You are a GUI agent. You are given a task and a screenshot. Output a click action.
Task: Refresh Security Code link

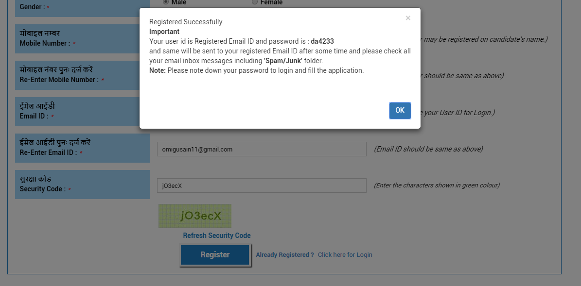pos(217,236)
